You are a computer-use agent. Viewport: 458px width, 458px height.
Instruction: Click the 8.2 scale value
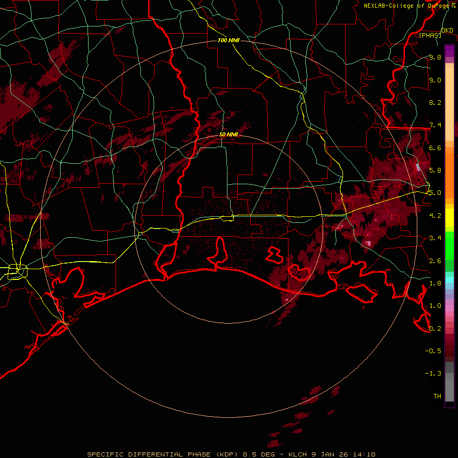[x=435, y=103]
